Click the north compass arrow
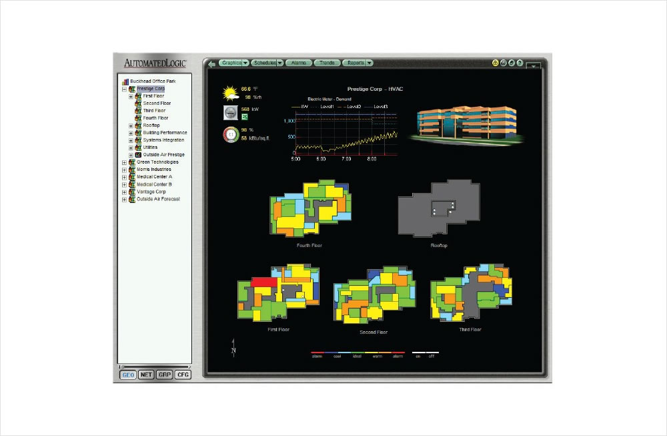Viewport: 667px width, 436px height. [x=233, y=348]
